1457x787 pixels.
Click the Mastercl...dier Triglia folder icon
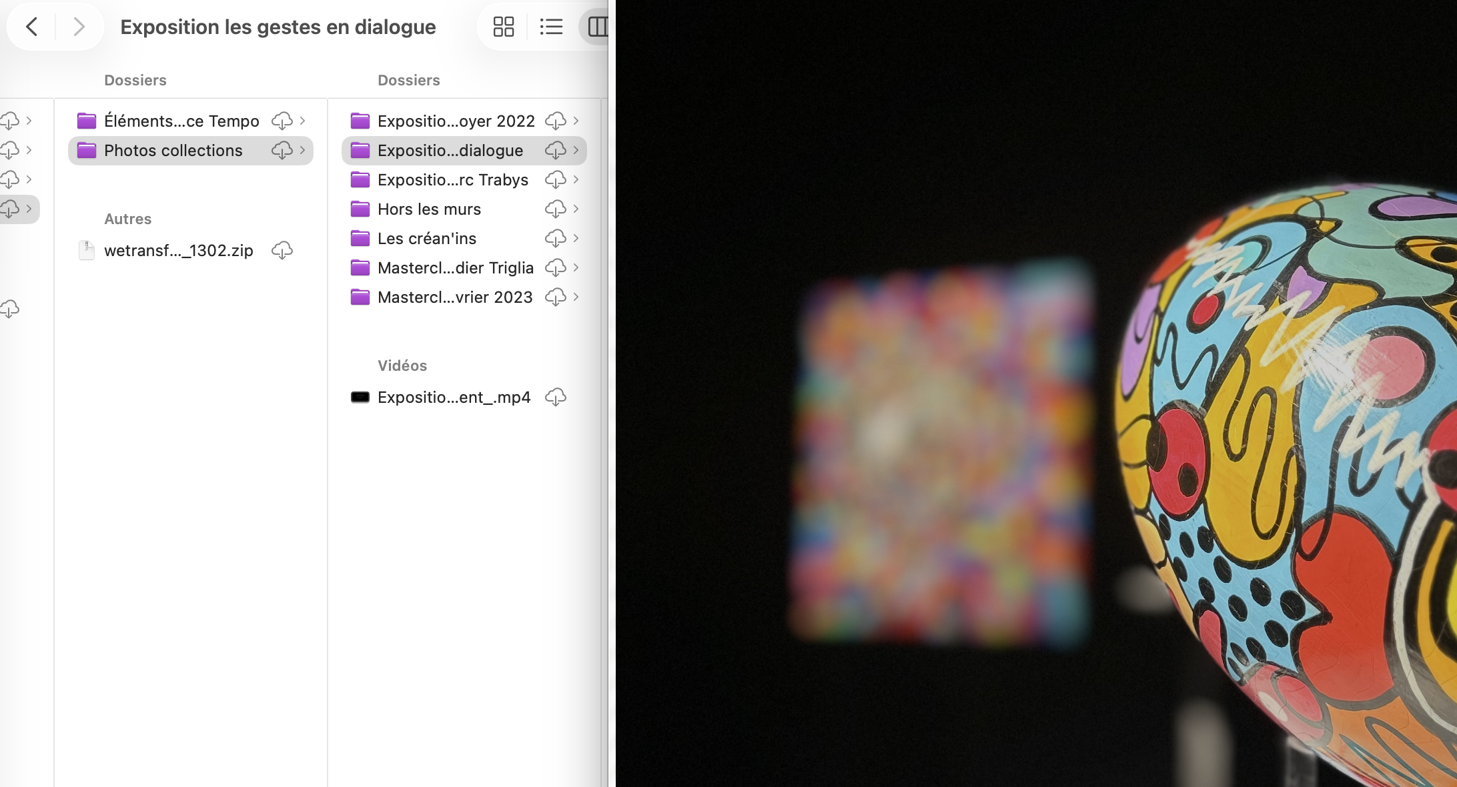tap(360, 267)
